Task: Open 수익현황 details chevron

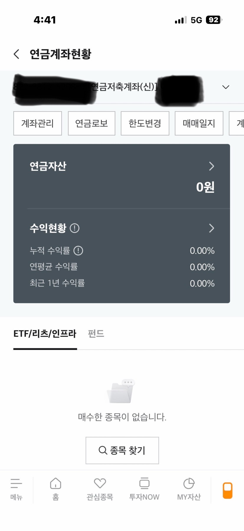Action: 211,228
